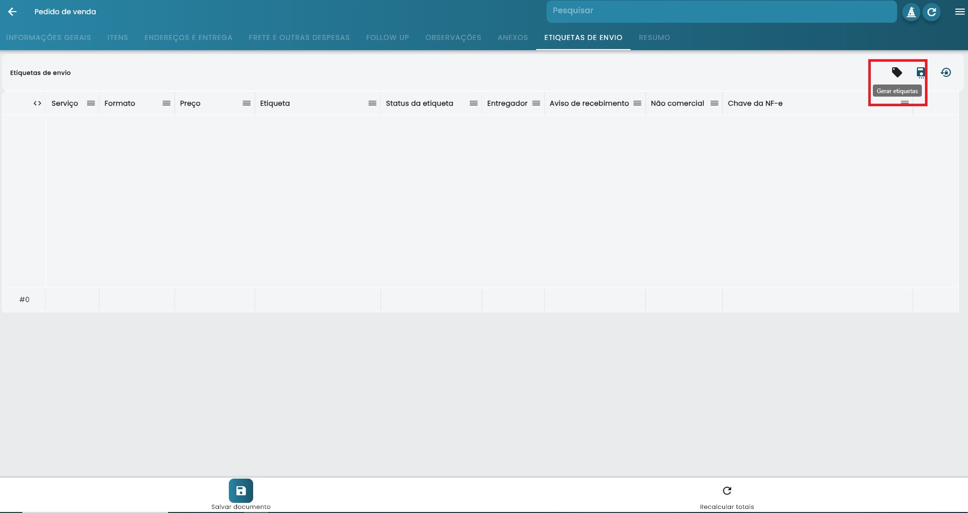Open the Serviço column options menu

[x=91, y=103]
